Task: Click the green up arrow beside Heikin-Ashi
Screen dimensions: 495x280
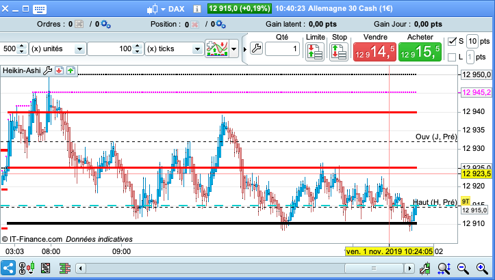Action: coord(71,70)
